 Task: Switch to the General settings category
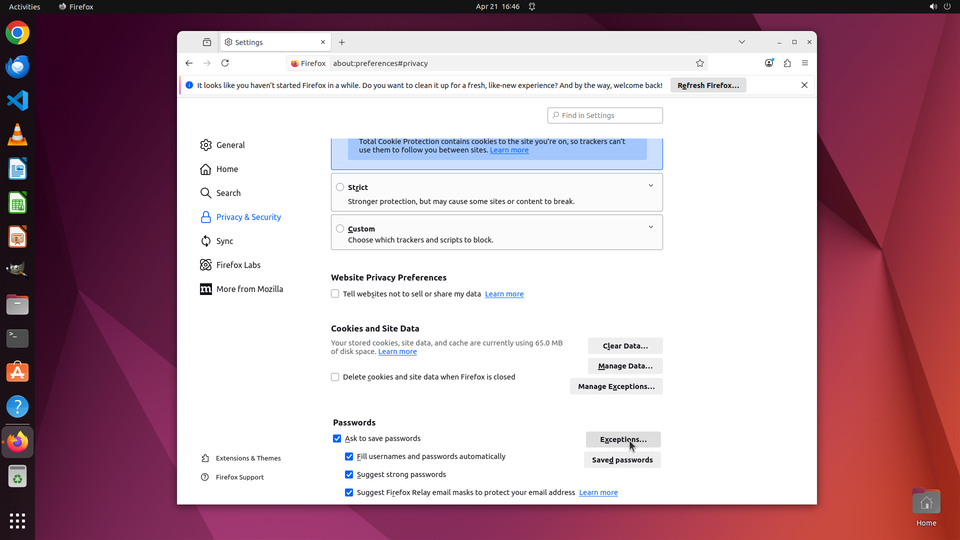click(230, 145)
